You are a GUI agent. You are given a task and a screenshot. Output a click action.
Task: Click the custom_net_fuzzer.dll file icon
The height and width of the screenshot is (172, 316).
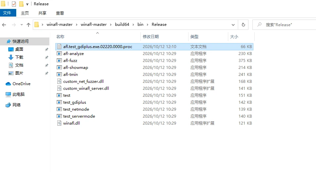click(59, 81)
